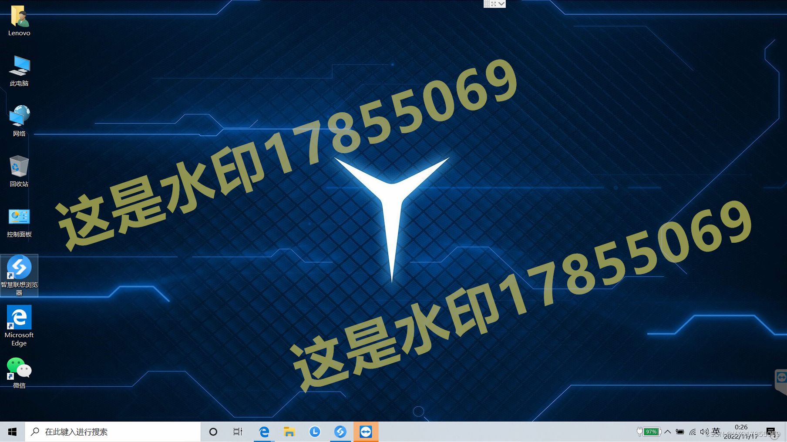Open the notification action center

click(771, 432)
